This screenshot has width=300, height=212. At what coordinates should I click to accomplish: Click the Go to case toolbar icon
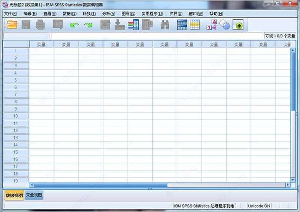(x=105, y=24)
